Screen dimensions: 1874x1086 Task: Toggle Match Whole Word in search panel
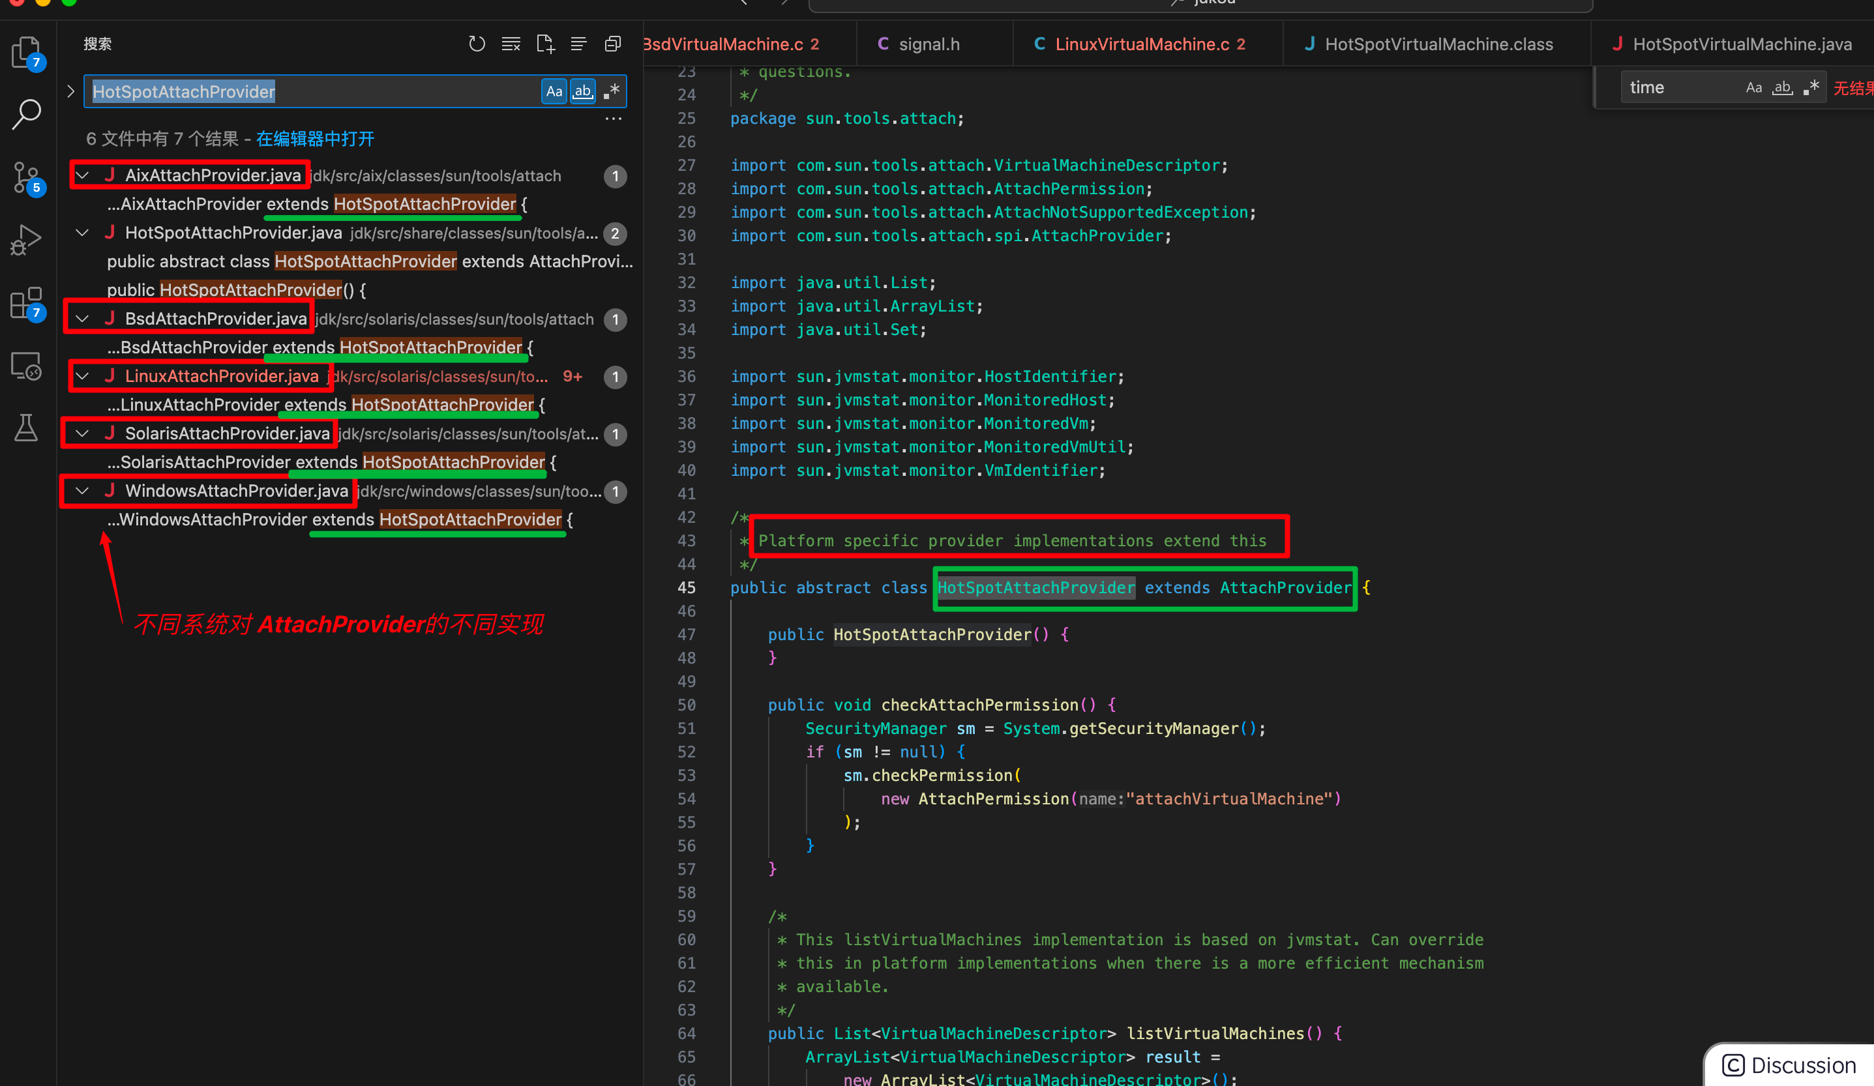click(x=582, y=91)
